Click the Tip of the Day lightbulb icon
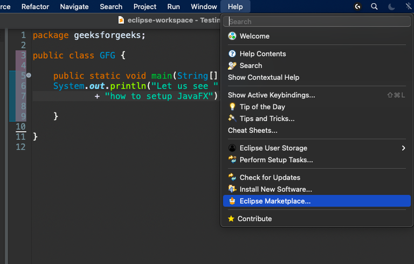Viewport: 414px width, 264px height. coord(232,107)
